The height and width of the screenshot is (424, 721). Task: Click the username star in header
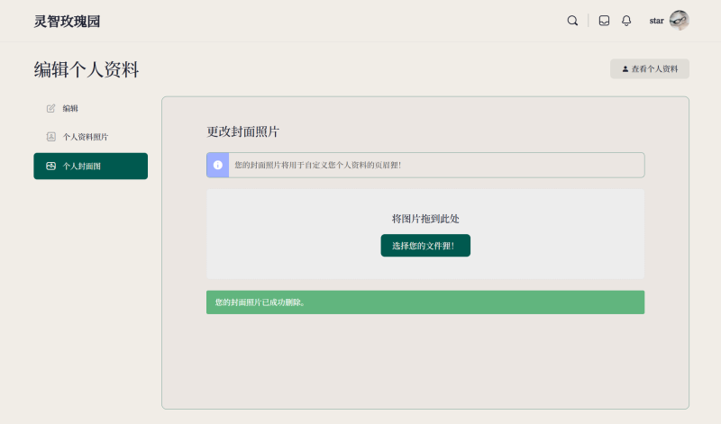pos(656,21)
